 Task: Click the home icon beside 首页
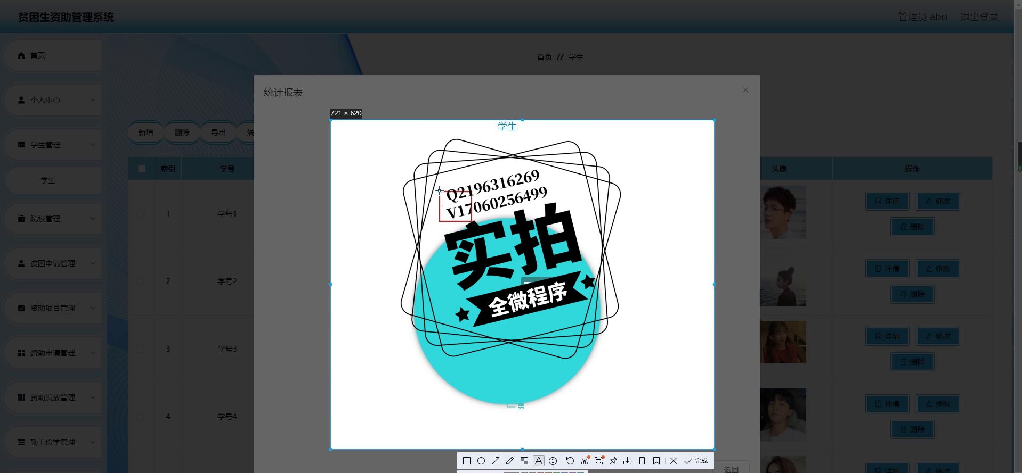pos(21,55)
